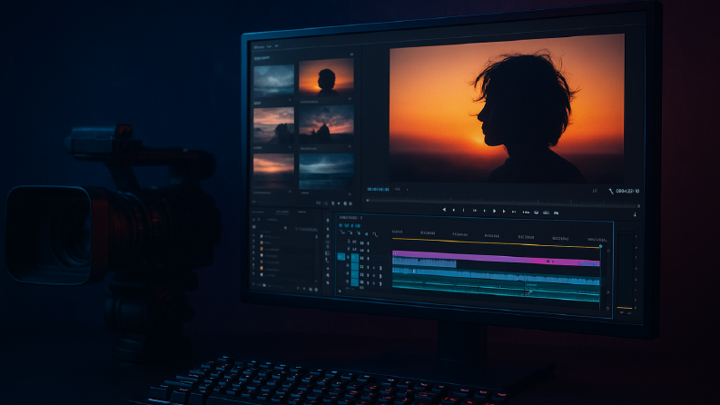The width and height of the screenshot is (720, 405).
Task: Click the large left-pointing triangle transport button
Action: 444,210
